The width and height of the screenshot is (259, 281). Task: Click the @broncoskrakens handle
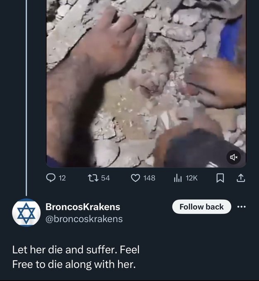click(x=84, y=219)
